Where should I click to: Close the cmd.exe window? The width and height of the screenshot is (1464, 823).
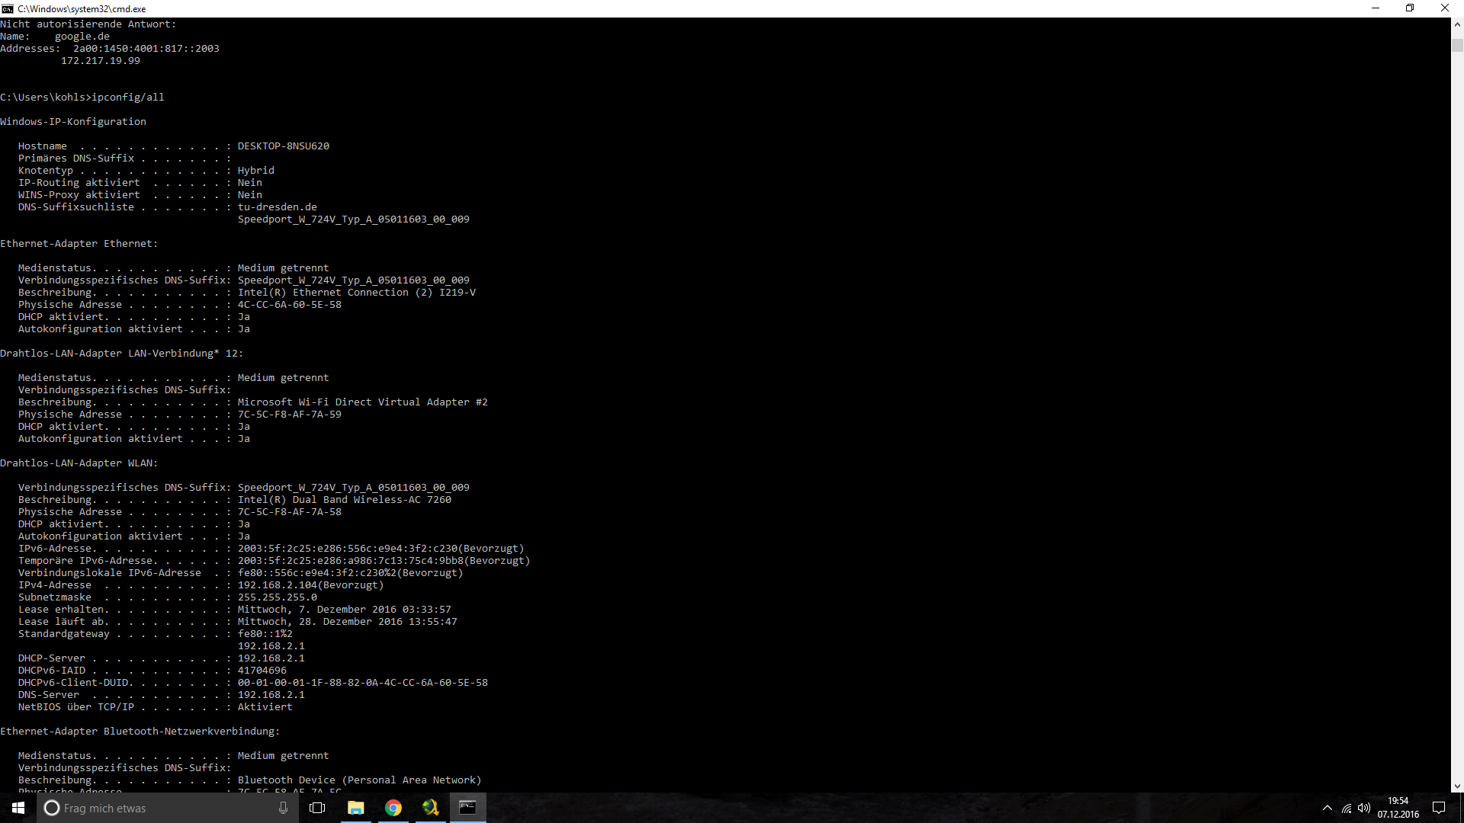pos(1444,8)
